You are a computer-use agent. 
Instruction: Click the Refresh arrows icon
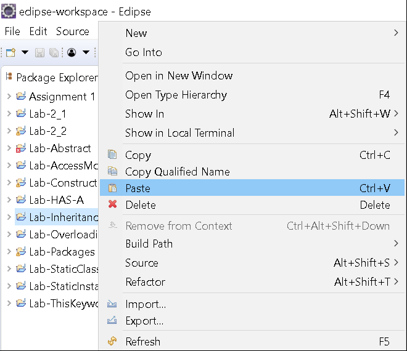pos(112,341)
